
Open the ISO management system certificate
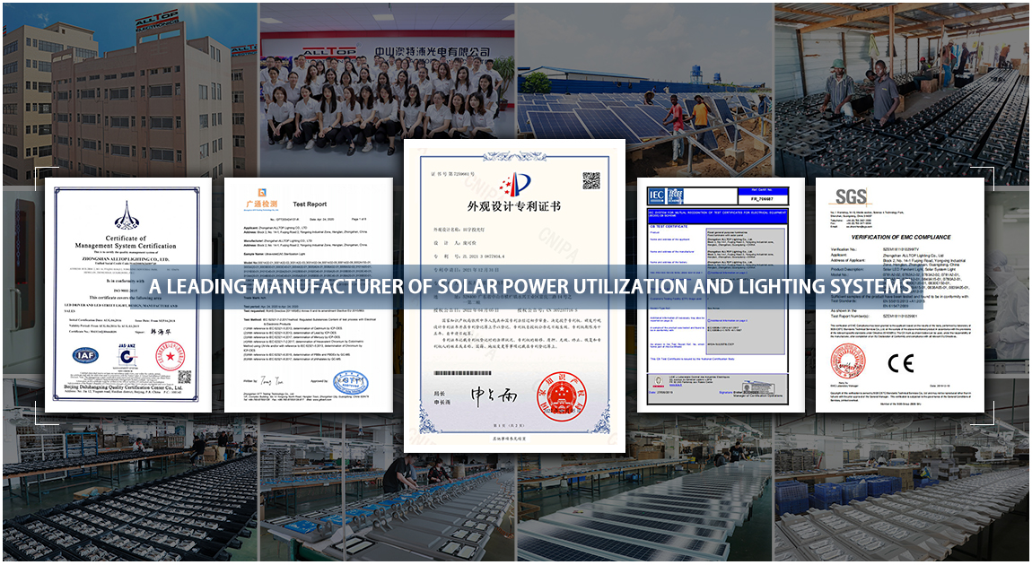click(128, 295)
